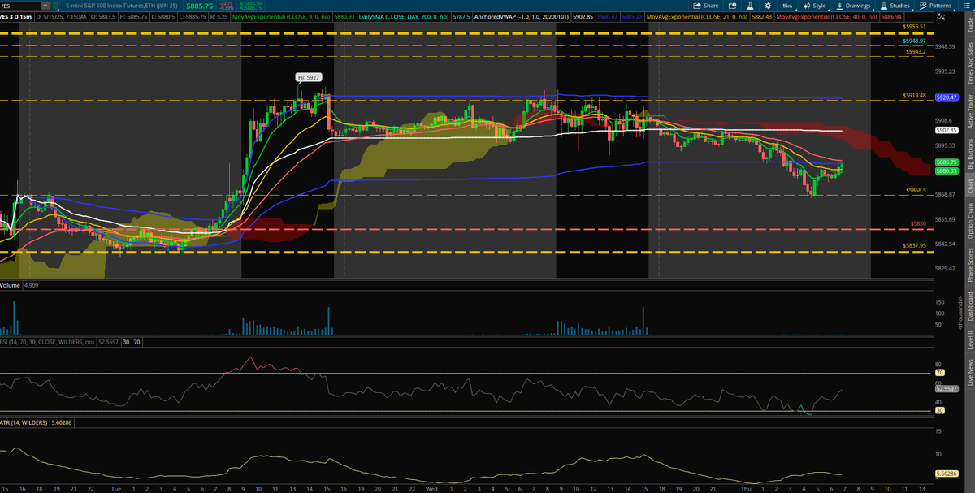975x493 pixels.
Task: Click the 5902.85 white price axis tag
Action: (x=947, y=130)
